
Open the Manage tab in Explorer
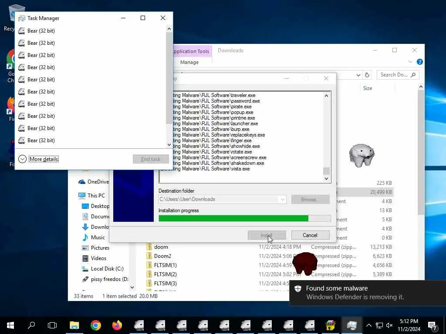click(x=189, y=62)
